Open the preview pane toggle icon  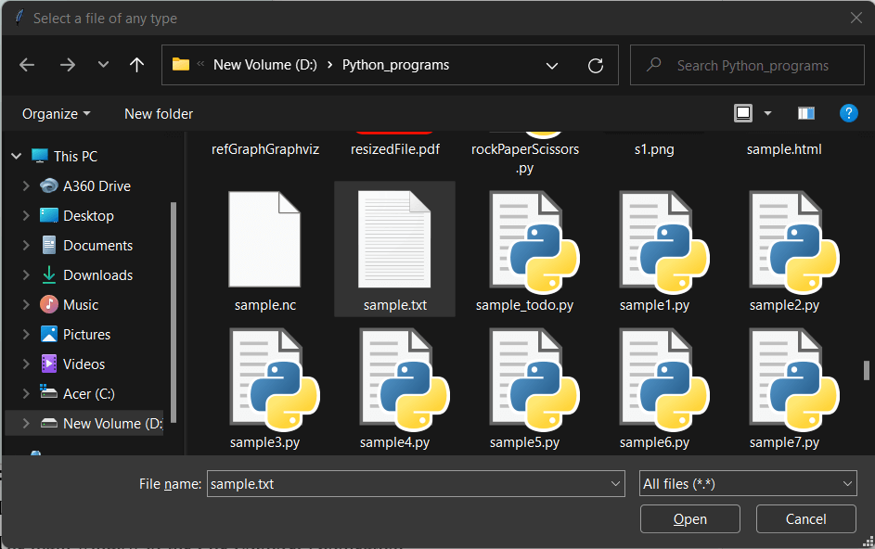click(805, 112)
